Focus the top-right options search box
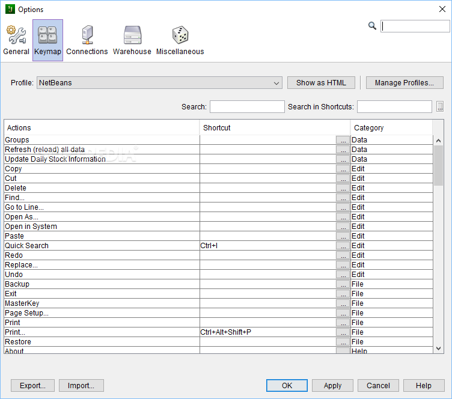 (x=415, y=26)
